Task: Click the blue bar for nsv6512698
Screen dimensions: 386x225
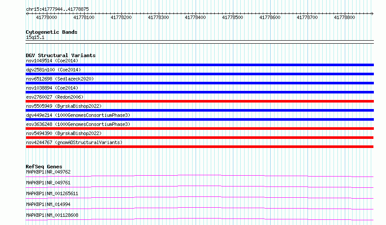Action: click(200, 83)
